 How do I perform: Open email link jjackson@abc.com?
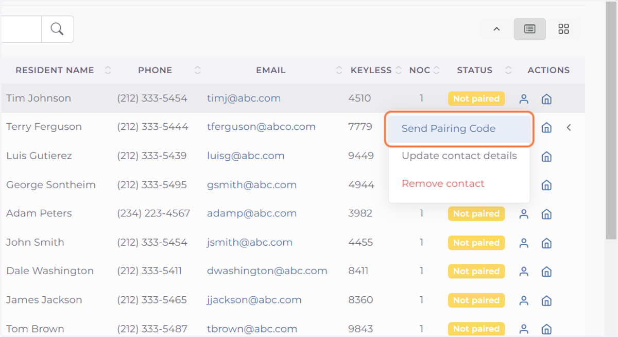(254, 300)
